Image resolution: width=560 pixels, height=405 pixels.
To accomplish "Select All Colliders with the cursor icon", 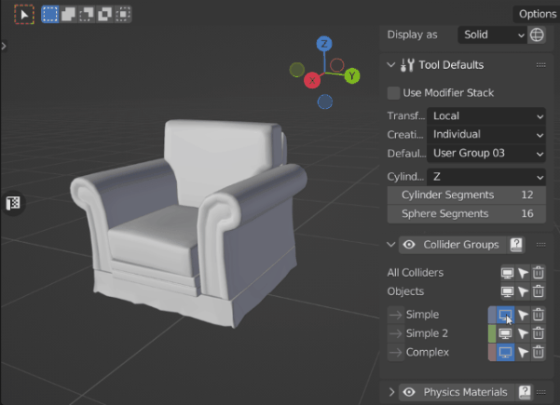I will click(x=523, y=273).
